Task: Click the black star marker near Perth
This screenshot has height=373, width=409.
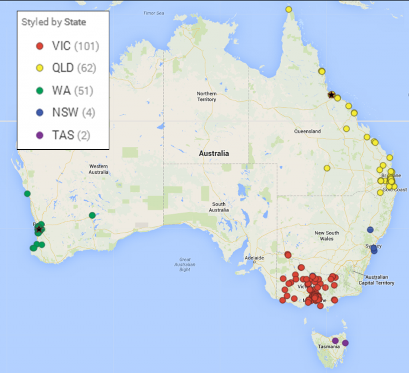Action: tap(39, 229)
